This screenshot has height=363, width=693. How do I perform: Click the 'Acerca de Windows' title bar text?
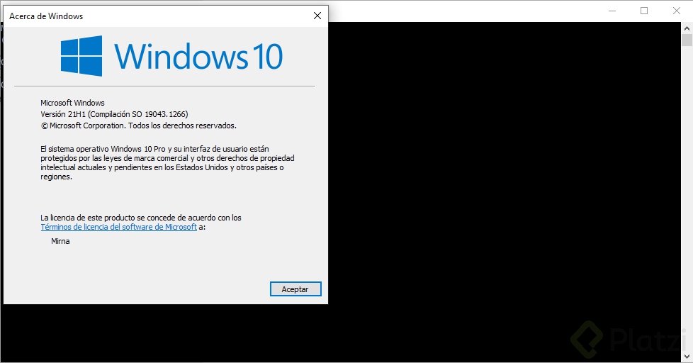click(46, 16)
